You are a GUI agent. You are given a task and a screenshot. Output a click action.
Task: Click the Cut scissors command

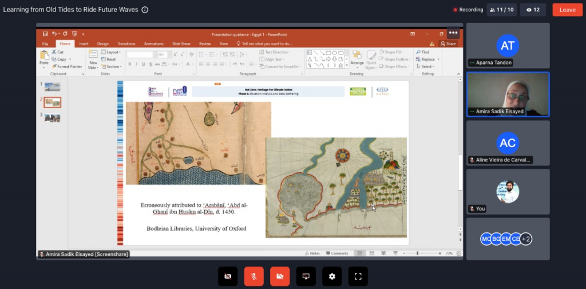tap(58, 52)
